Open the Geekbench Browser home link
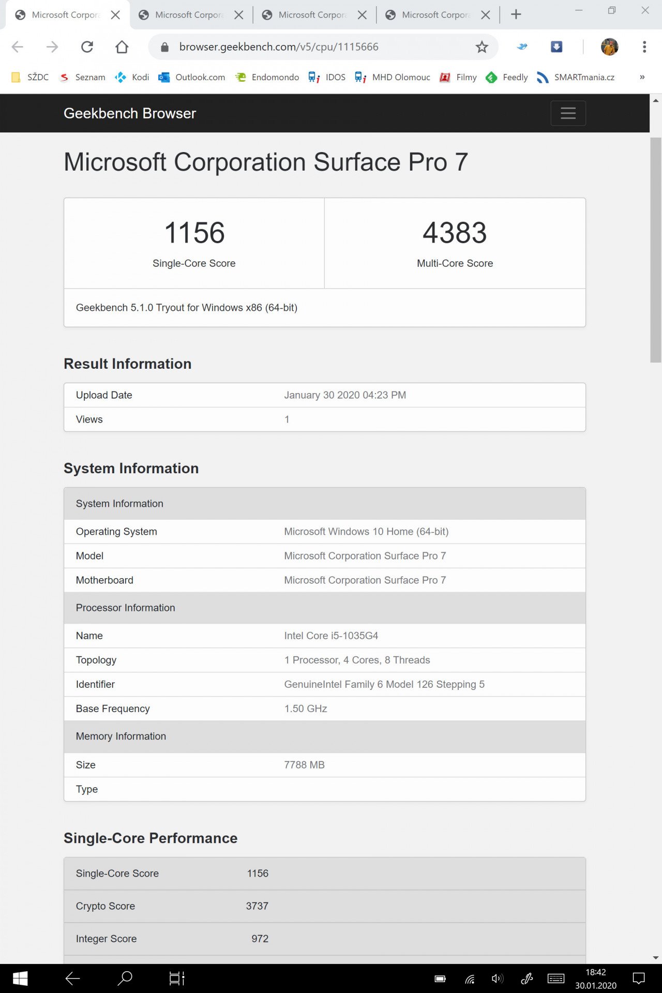The image size is (662, 993). click(x=130, y=113)
